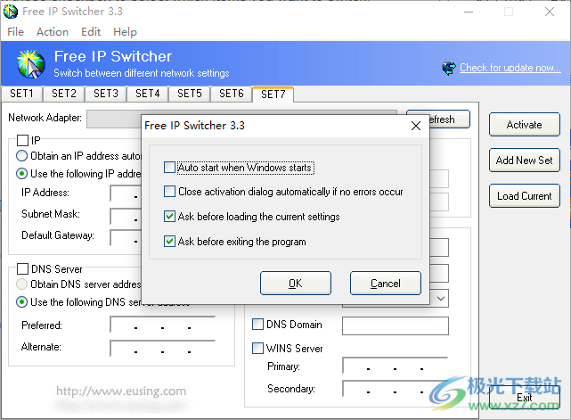571x420 pixels.
Task: Switch to the SET4 tab
Action: (148, 94)
